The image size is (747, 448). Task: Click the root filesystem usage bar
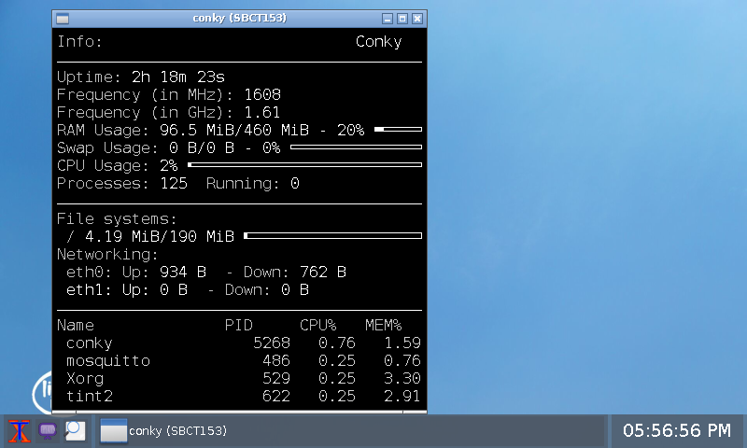[333, 235]
